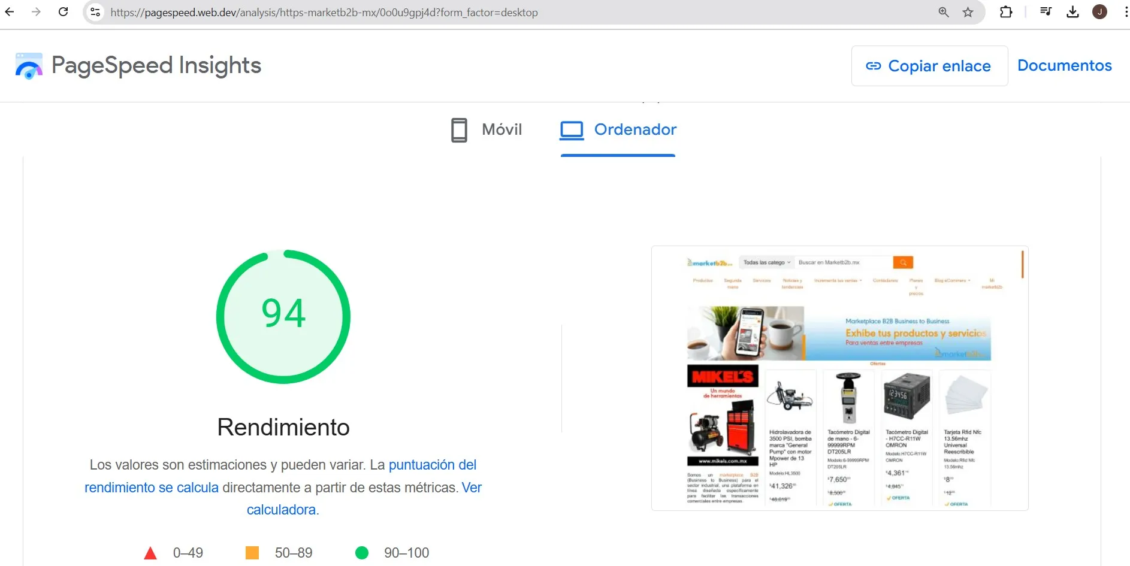
Task: Open the Chrome three-dot menu
Action: point(1122,12)
